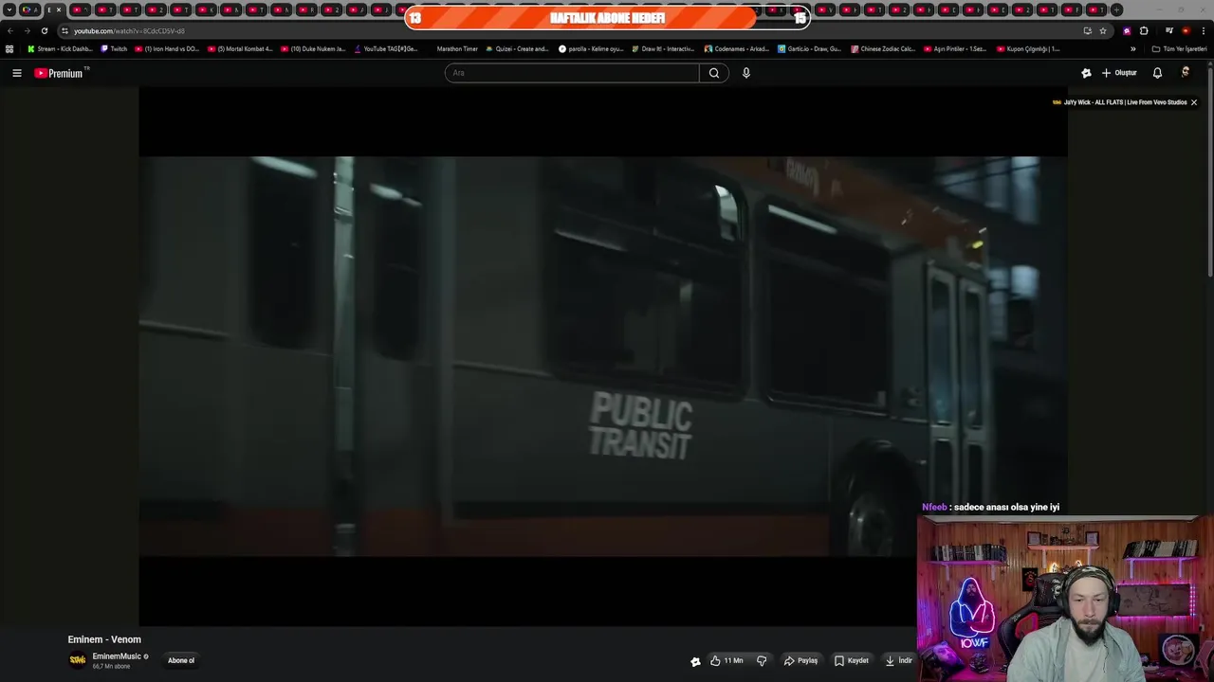
Task: Save the video with Kaydet
Action: 851,661
